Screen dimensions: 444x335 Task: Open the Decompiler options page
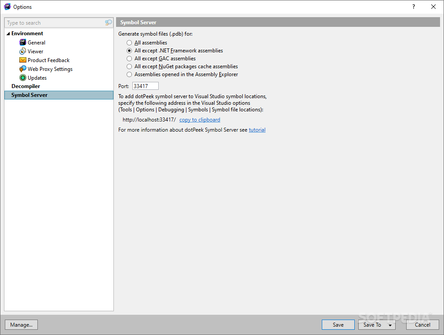25,86
